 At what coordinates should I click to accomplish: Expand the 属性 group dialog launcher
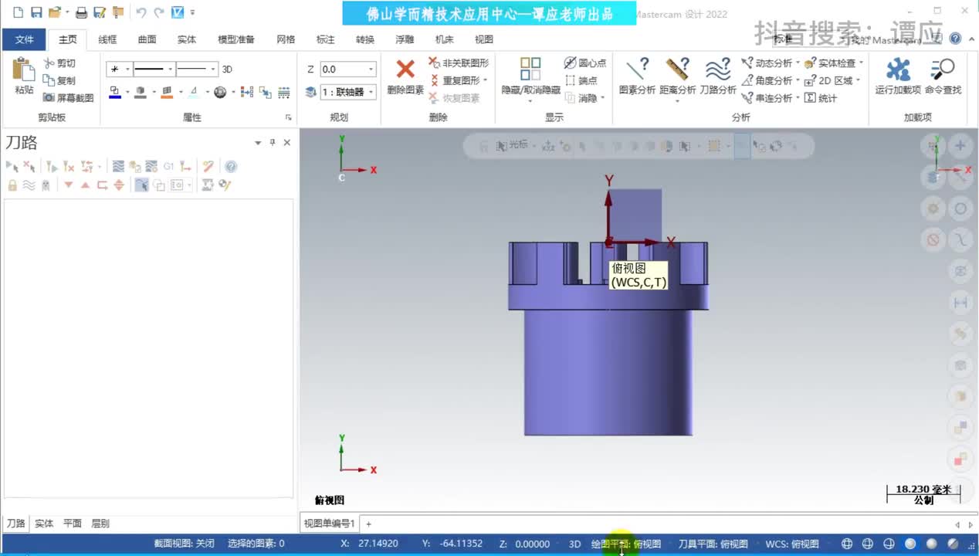coord(289,117)
